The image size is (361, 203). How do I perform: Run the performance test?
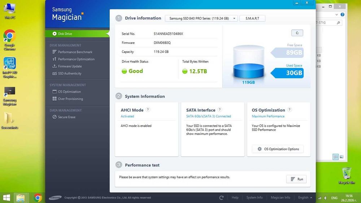(296, 179)
